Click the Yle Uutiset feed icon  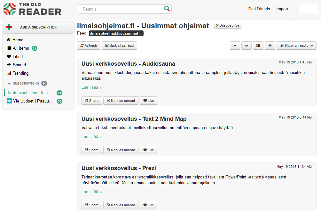click(9, 101)
